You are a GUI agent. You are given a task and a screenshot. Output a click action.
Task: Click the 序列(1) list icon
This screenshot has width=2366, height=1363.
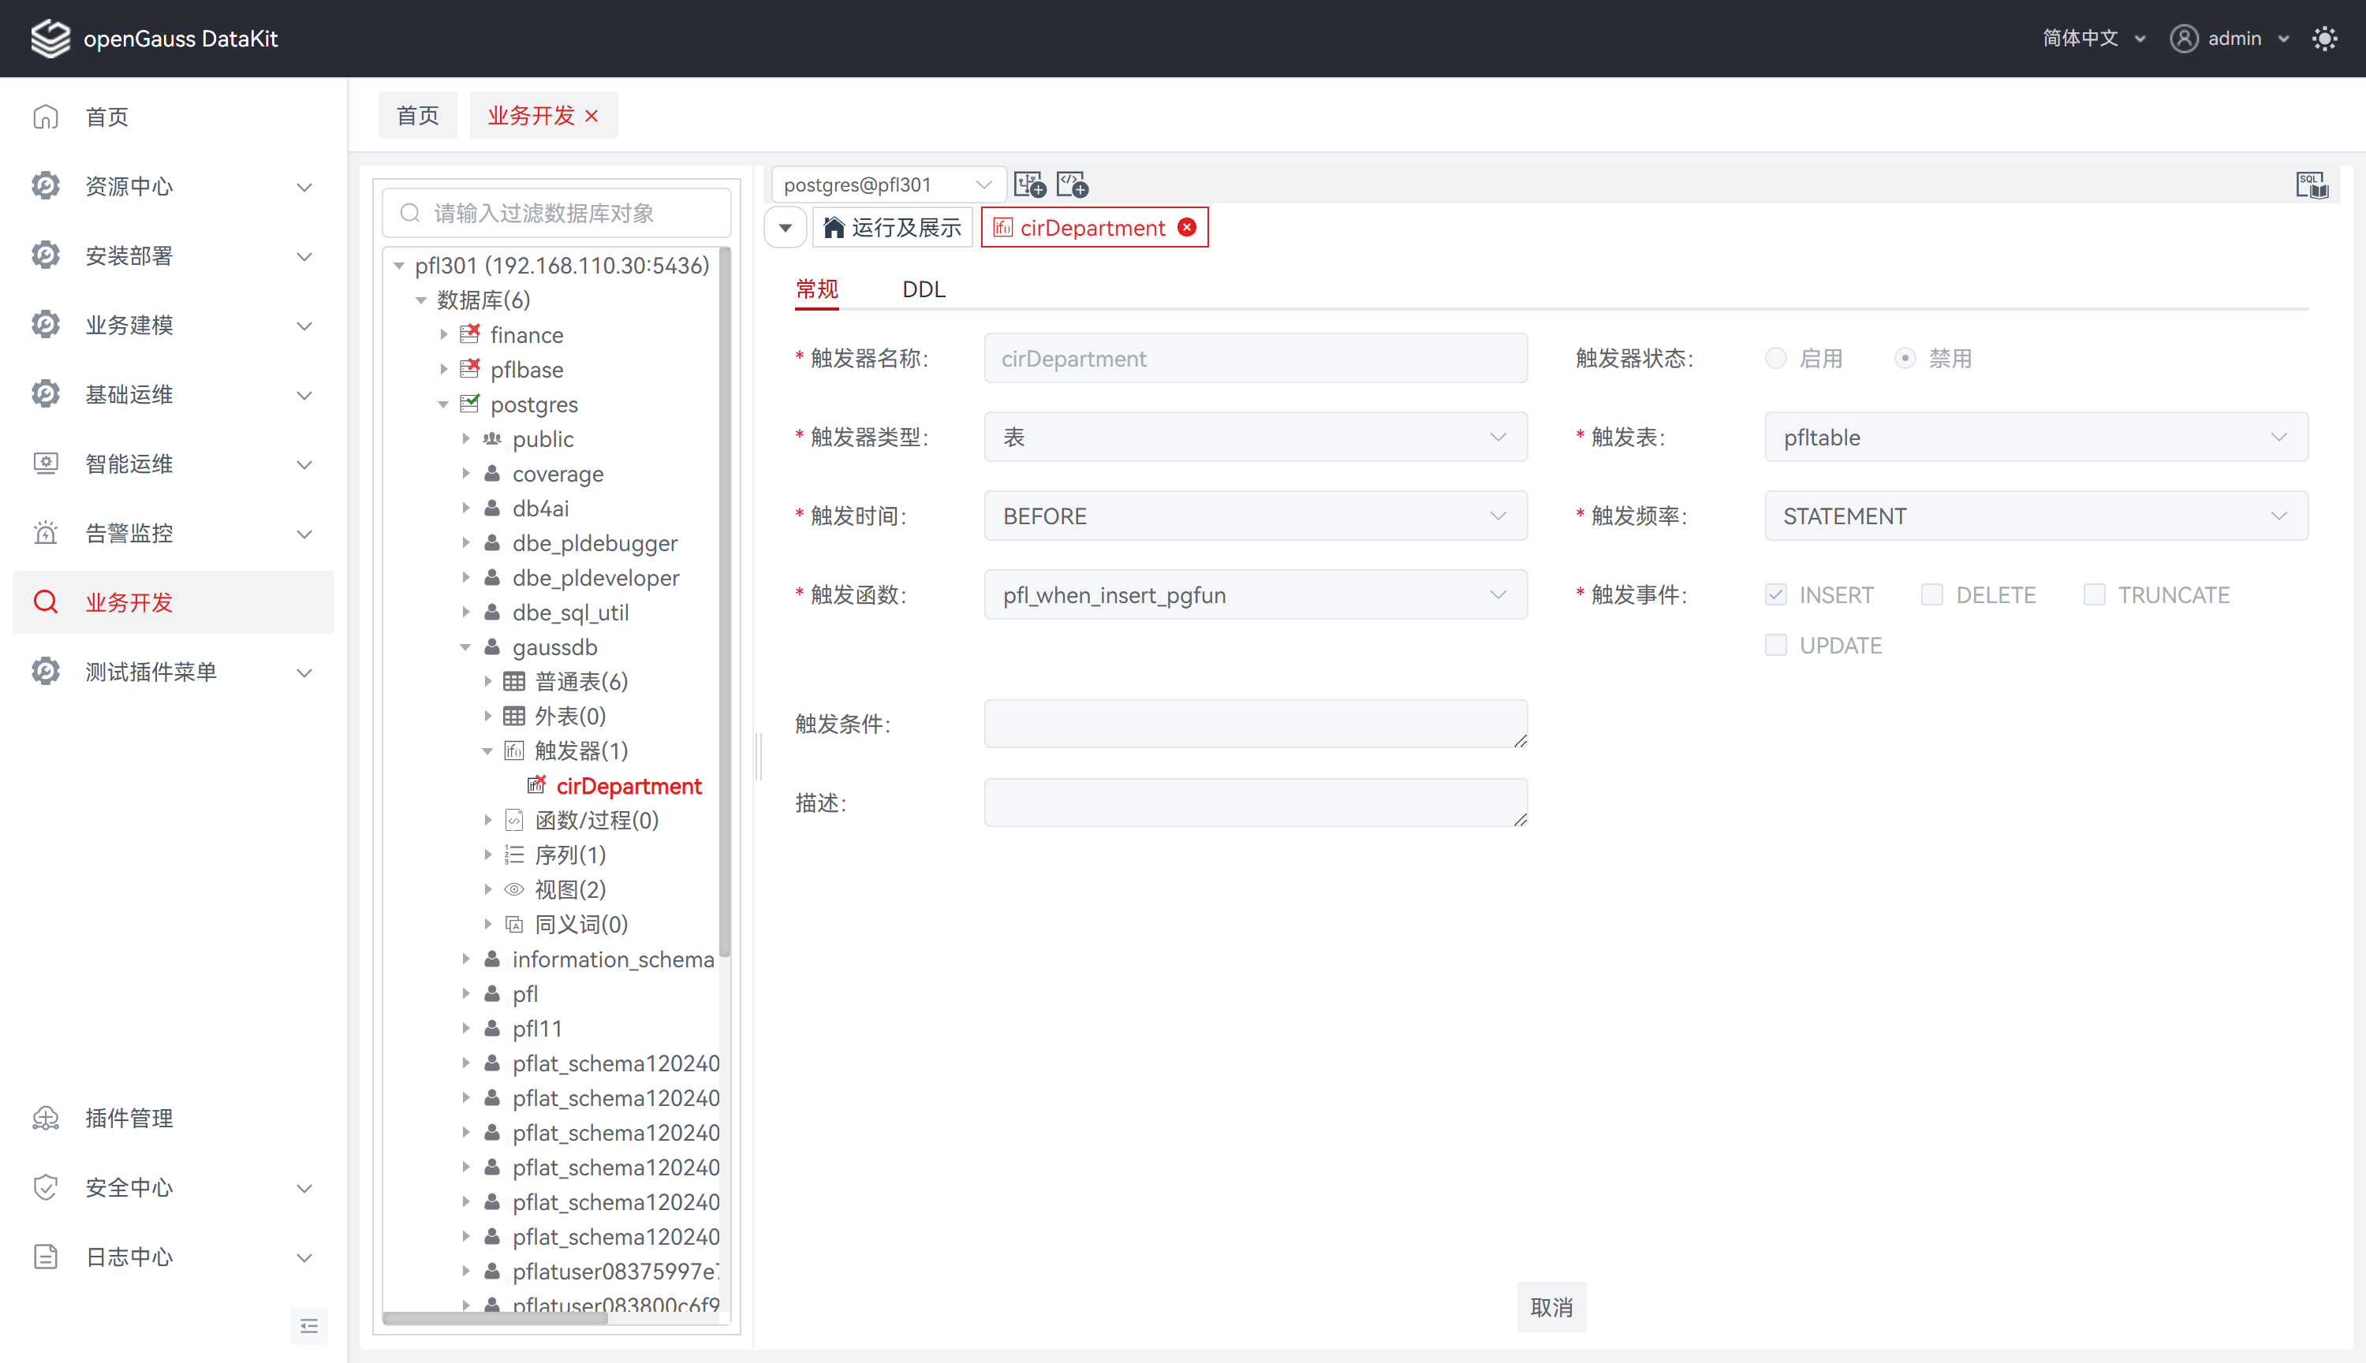(x=514, y=854)
